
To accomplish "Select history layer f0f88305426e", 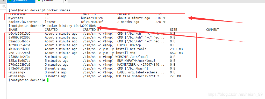I will 19,45.
